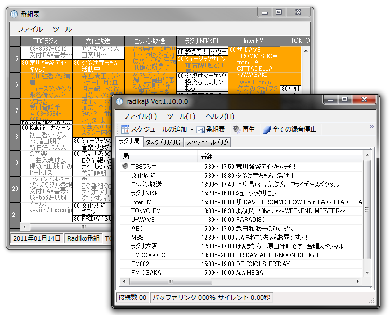Click down arrow of station list vertical scrollbar

[x=367, y=273]
